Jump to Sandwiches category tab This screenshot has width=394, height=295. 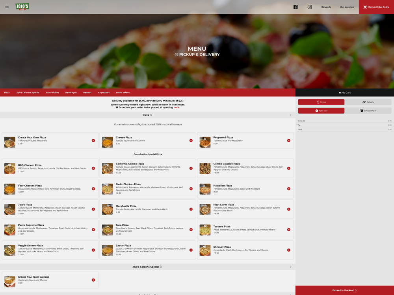point(52,92)
